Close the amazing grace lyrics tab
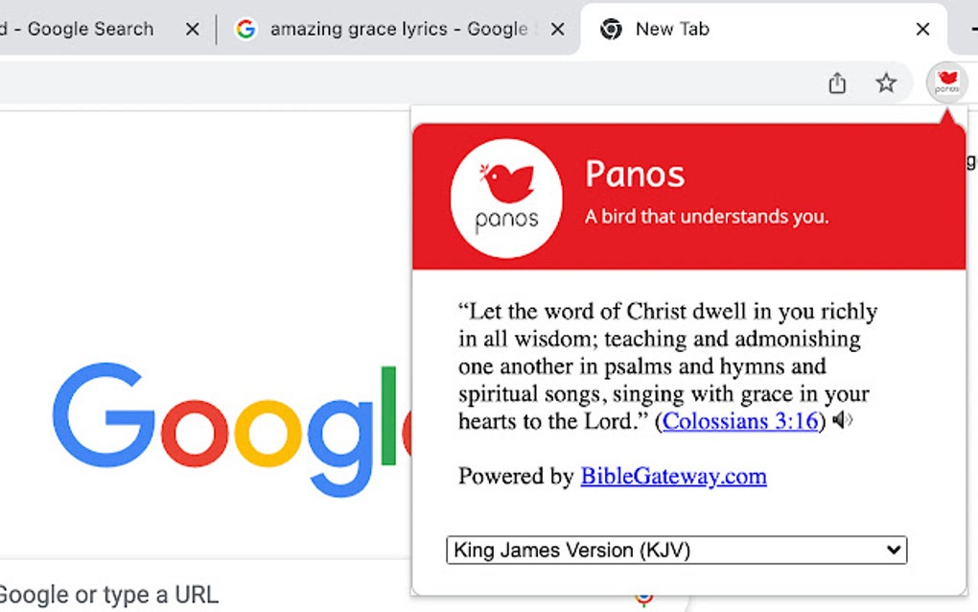This screenshot has height=612, width=978. [557, 29]
